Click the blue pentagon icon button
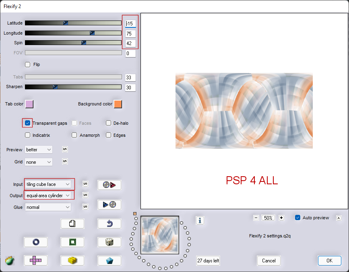This screenshot has width=349, height=272. pyautogui.click(x=109, y=260)
